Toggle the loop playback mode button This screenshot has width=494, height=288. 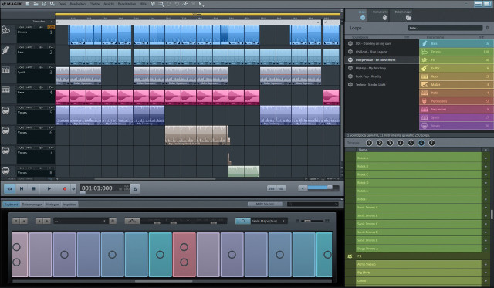tap(10, 188)
